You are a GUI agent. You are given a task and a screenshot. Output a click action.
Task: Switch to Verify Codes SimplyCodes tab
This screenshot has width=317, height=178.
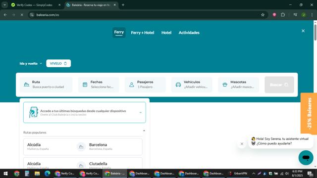tap(35, 5)
